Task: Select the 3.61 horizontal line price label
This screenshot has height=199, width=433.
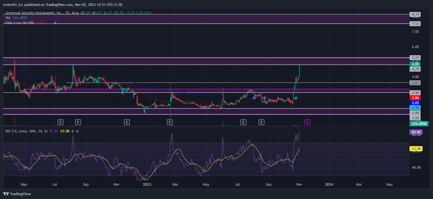Action: tap(415, 83)
